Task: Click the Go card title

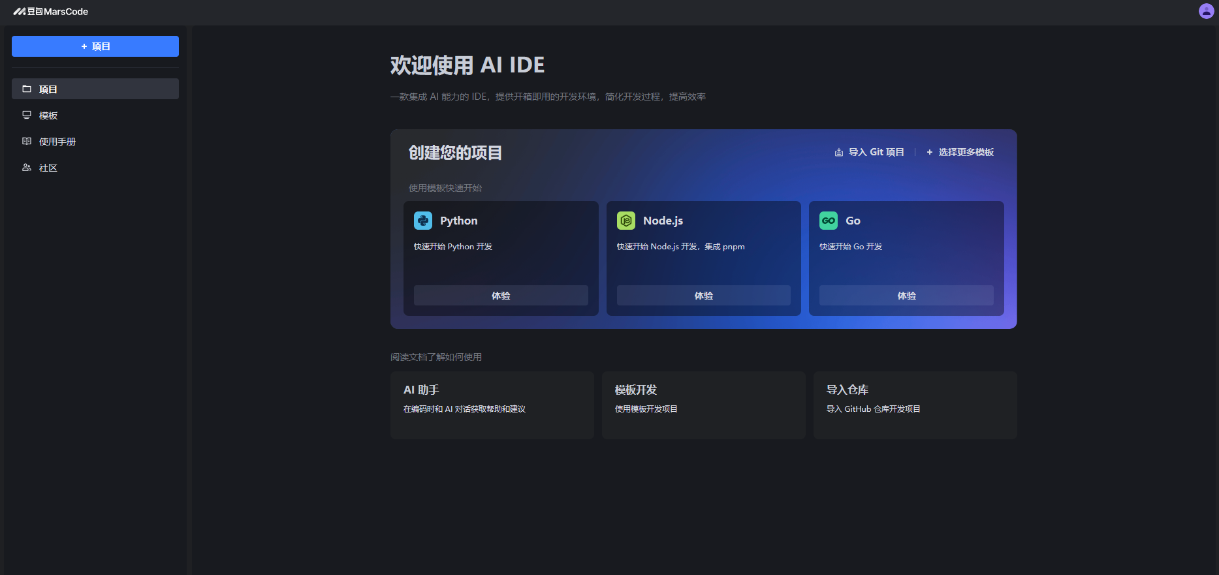Action: 853,221
